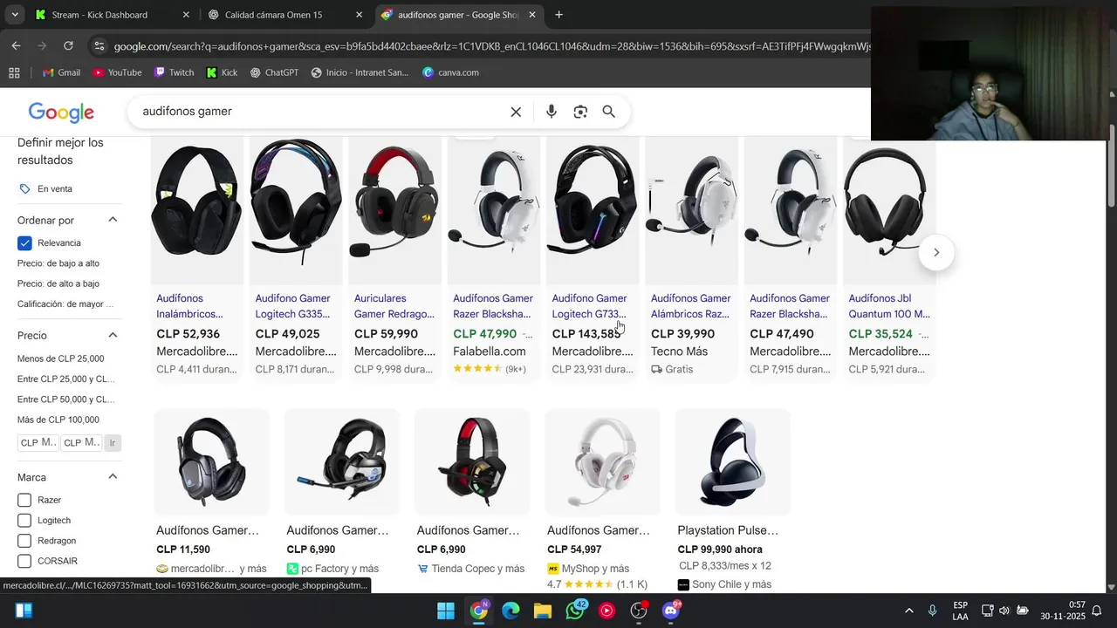
Task: Open the tab search dropdown arrow
Action: click(15, 15)
